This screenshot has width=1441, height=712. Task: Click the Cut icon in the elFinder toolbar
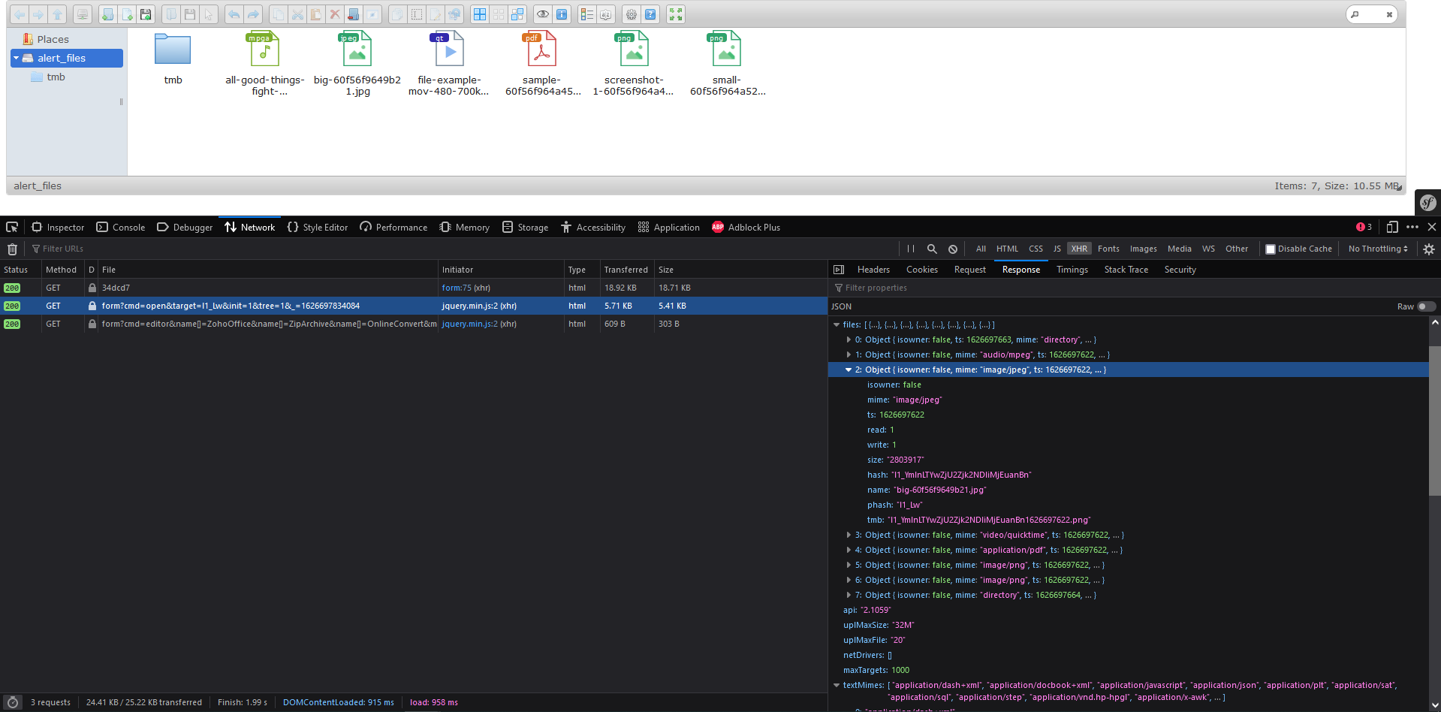coord(297,14)
